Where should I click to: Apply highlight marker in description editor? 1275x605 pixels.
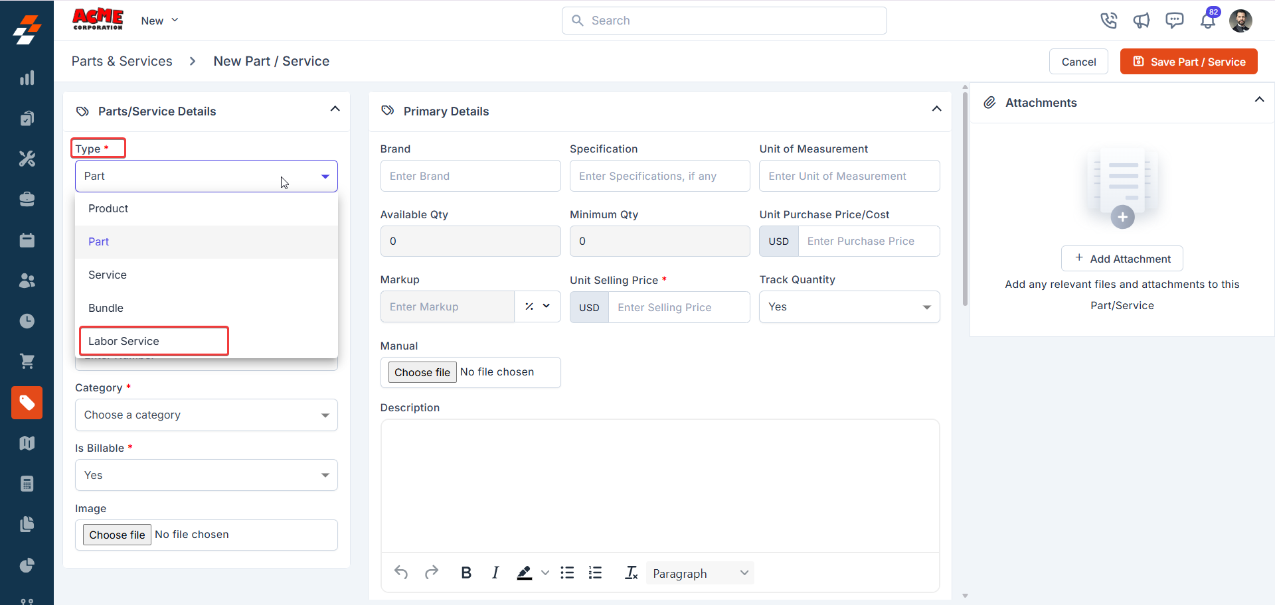[525, 572]
